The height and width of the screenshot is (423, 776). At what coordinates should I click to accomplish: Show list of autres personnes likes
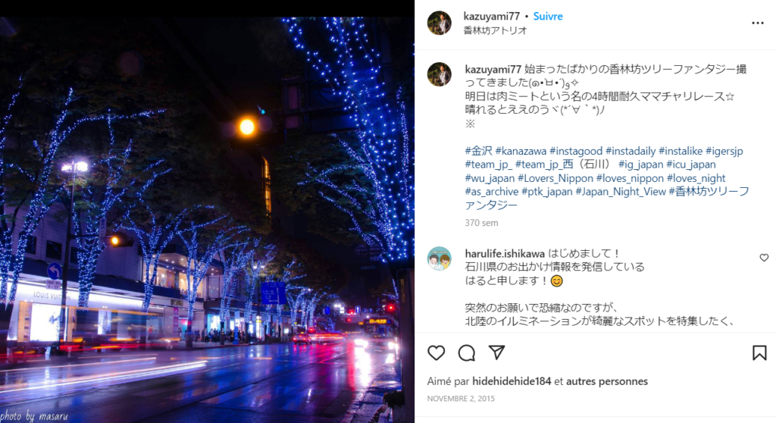click(x=607, y=381)
